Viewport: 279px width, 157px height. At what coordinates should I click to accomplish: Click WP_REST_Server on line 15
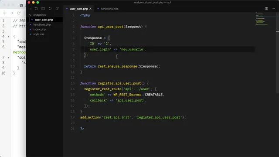click(x=127, y=95)
